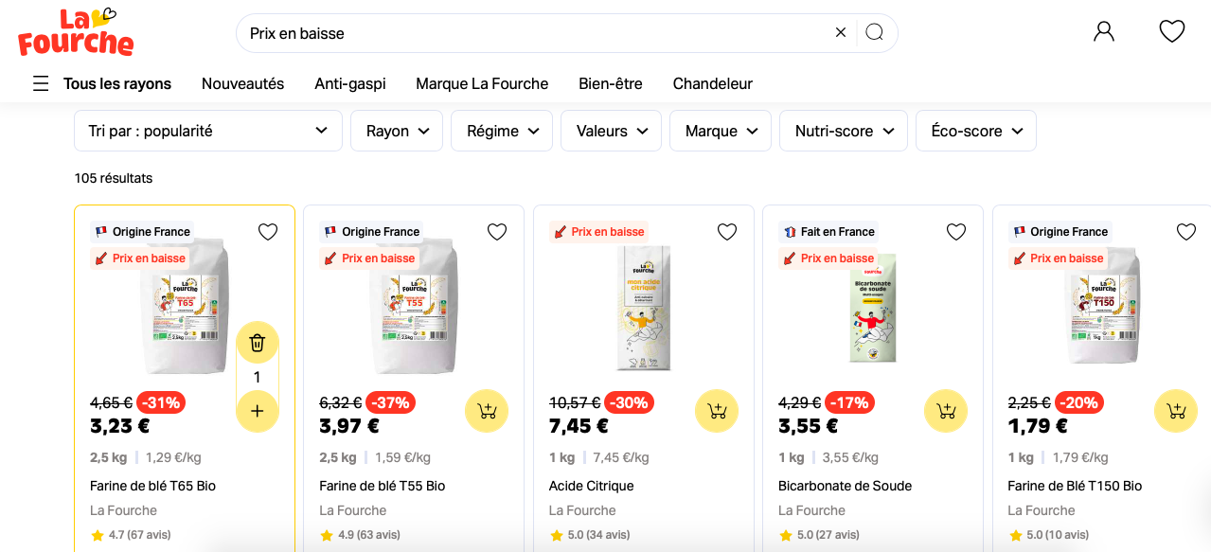Expand the Tri par popularité sort menu
Viewport: 1211px width, 552px height.
207,130
